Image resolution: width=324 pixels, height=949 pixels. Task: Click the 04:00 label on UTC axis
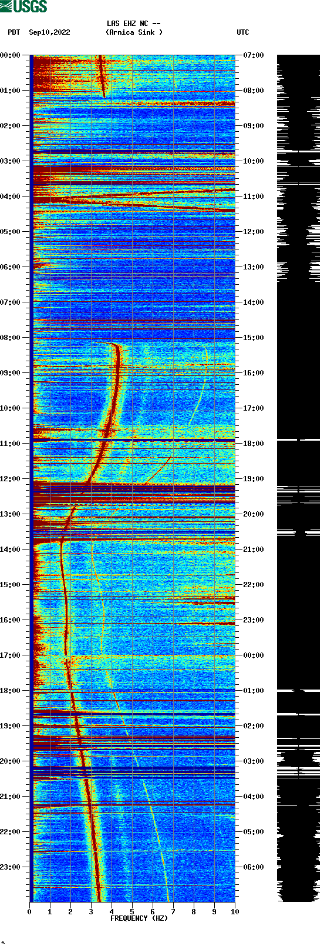[254, 797]
